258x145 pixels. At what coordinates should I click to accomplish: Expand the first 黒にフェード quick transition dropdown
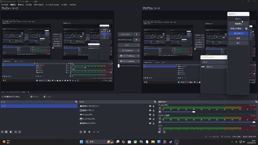pyautogui.click(x=138, y=56)
